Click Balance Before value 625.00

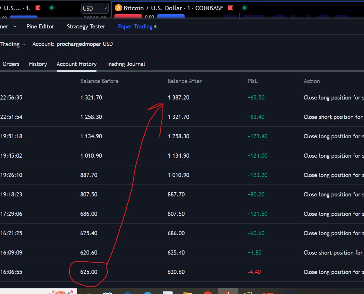89,272
